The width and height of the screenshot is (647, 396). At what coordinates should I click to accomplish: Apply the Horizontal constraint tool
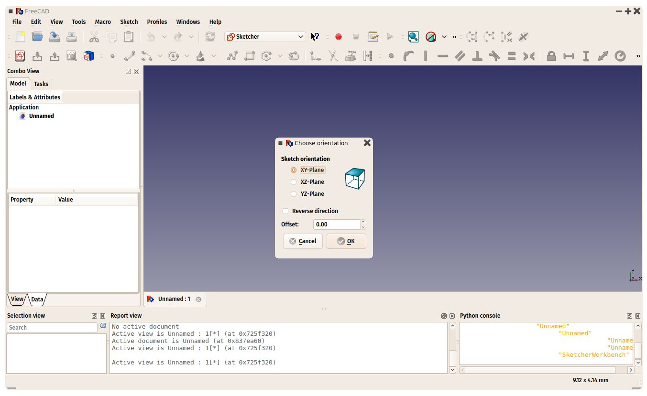(x=443, y=56)
